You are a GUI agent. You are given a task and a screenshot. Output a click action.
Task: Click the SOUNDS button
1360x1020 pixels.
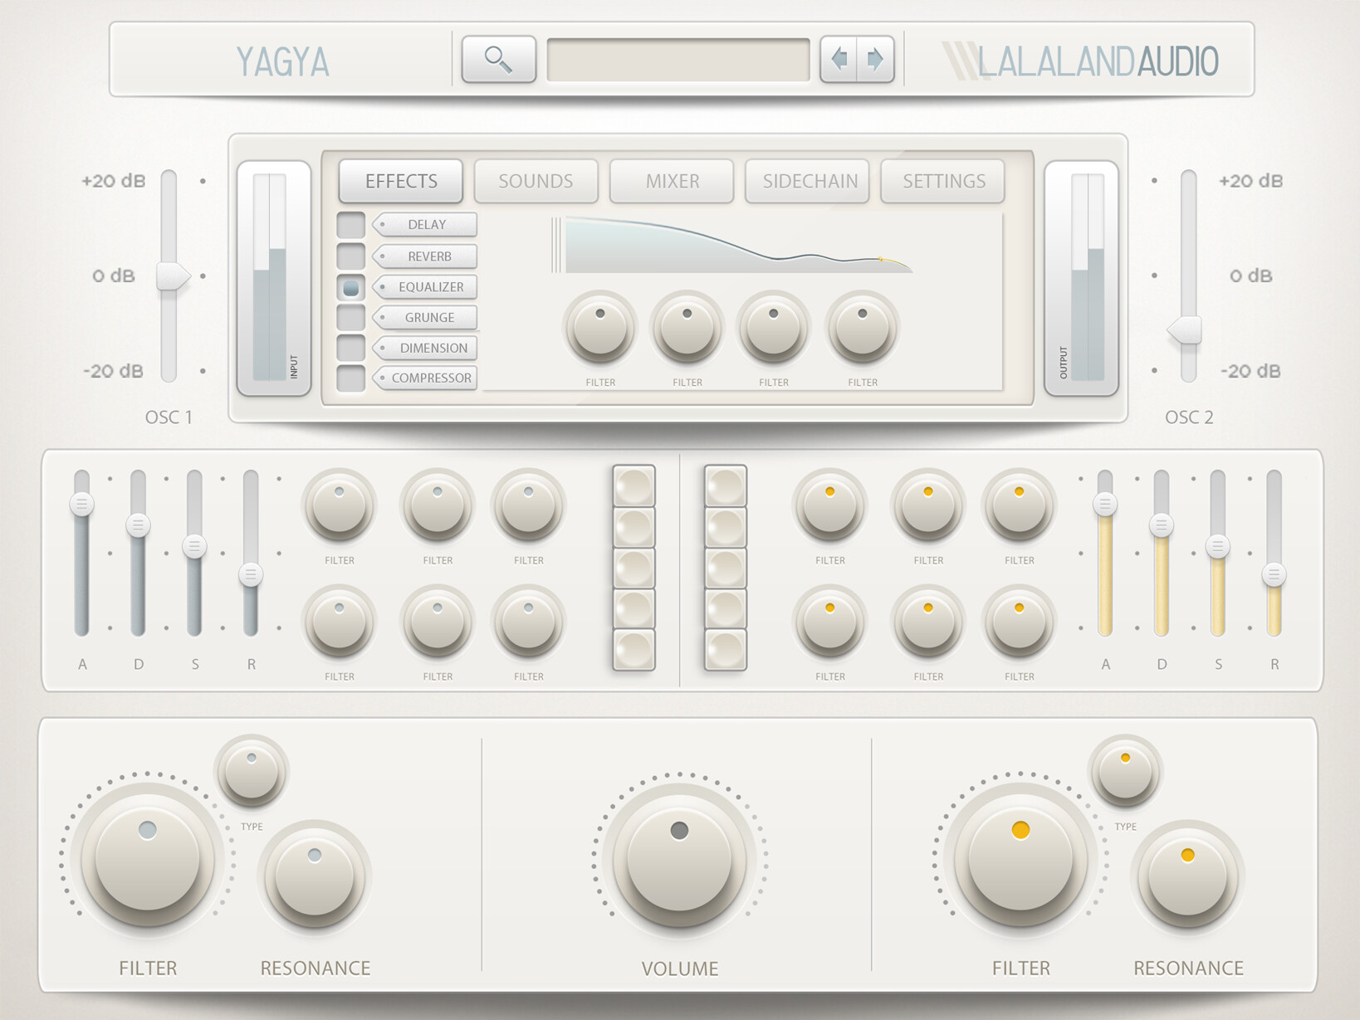[536, 181]
